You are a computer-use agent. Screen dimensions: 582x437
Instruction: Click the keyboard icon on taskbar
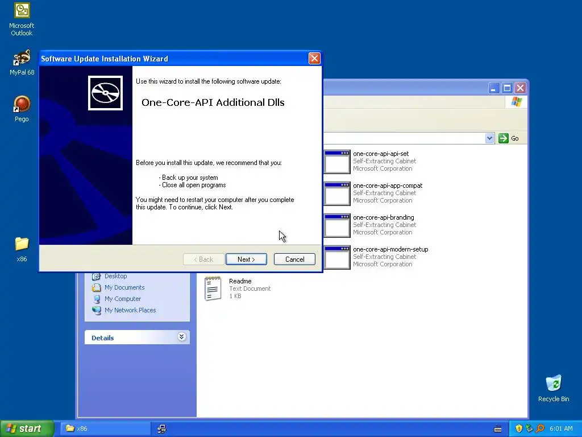(498, 429)
